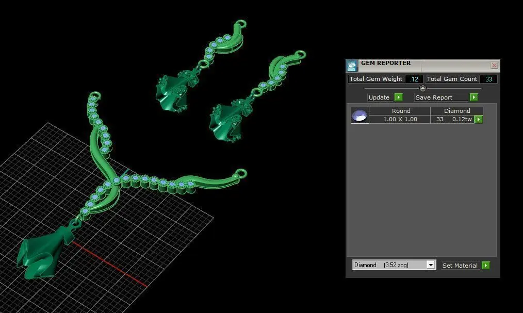This screenshot has width=523, height=313.
Task: Click the Total Gem Weight value .12
Action: [414, 79]
